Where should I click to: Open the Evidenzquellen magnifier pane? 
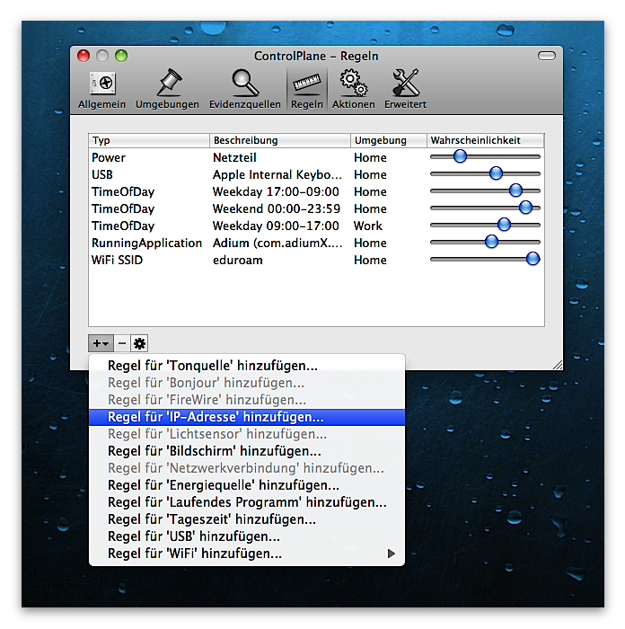pyautogui.click(x=245, y=90)
